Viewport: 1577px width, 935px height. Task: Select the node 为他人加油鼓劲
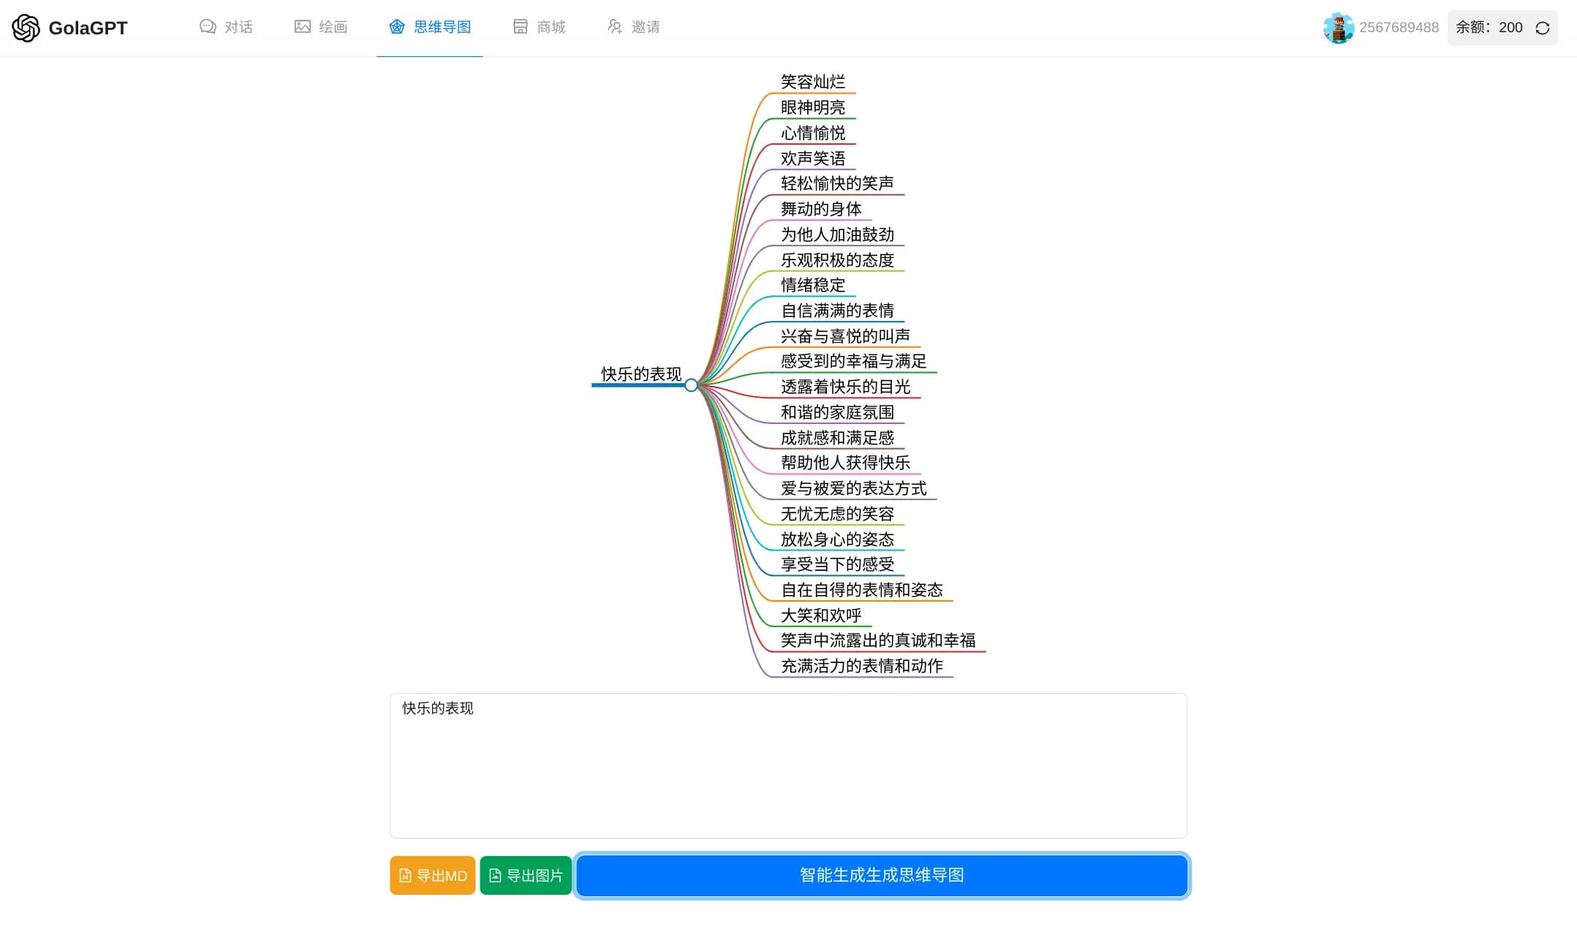(837, 235)
